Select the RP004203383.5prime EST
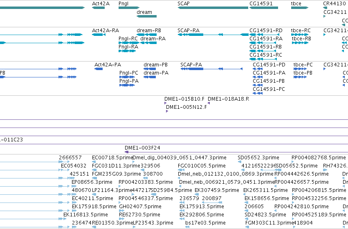This screenshot has height=229, width=348. click(x=120, y=186)
